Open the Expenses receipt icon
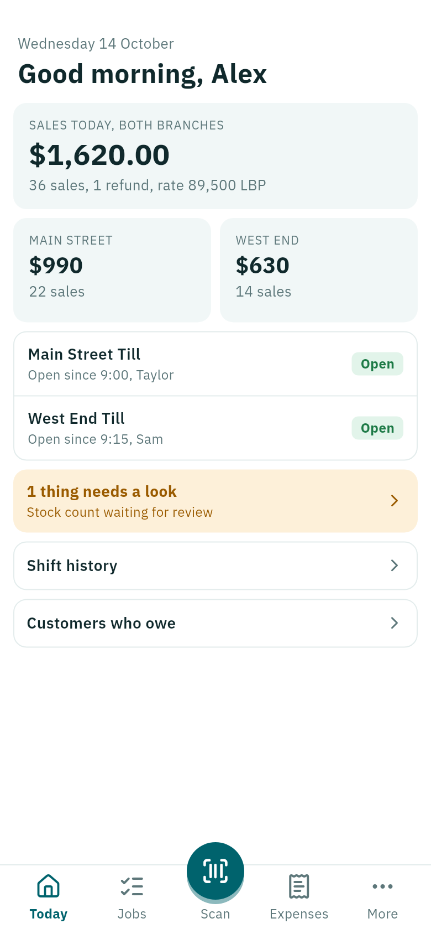431x934 pixels. click(x=299, y=886)
